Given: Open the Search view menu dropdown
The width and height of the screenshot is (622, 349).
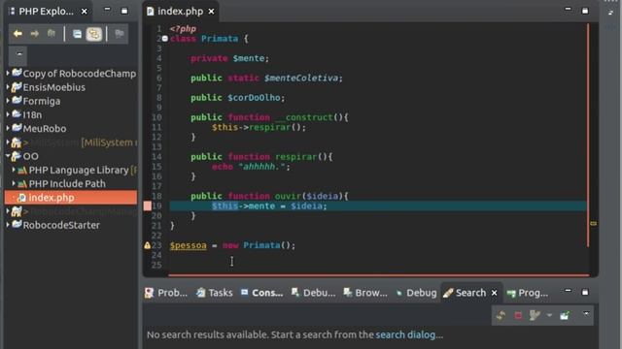Looking at the screenshot, I should (586, 313).
